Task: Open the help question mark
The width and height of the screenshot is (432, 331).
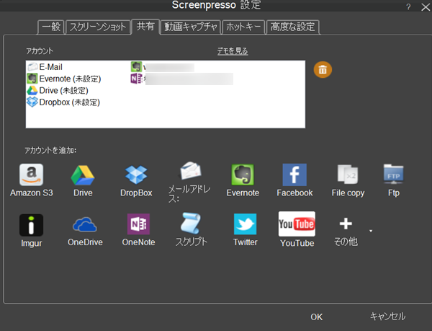Action: (x=408, y=6)
